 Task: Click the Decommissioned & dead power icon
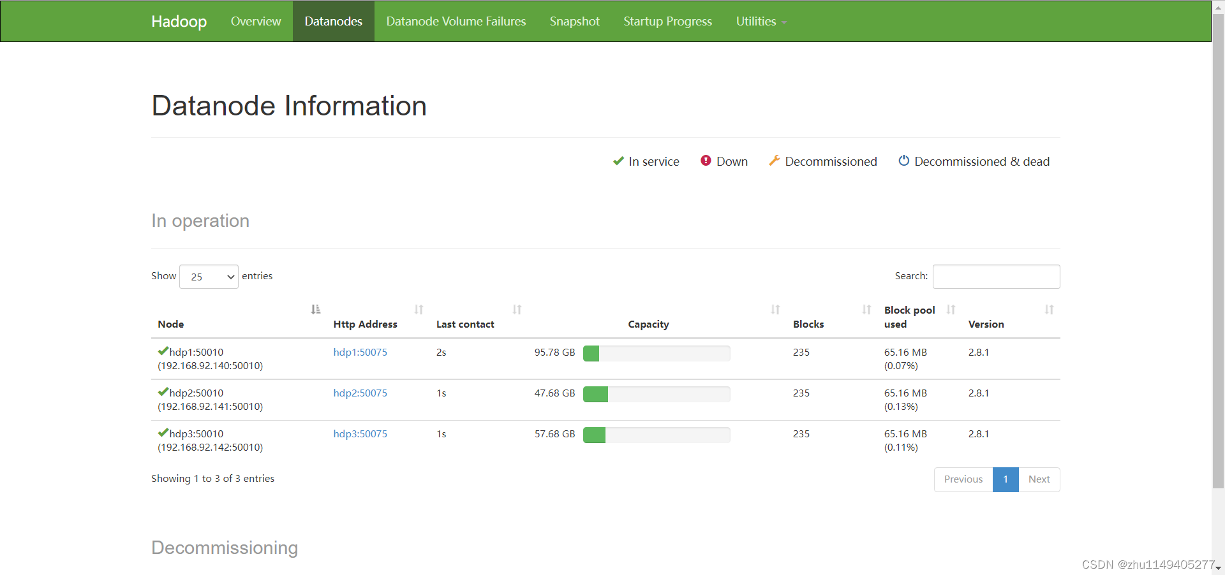click(903, 161)
